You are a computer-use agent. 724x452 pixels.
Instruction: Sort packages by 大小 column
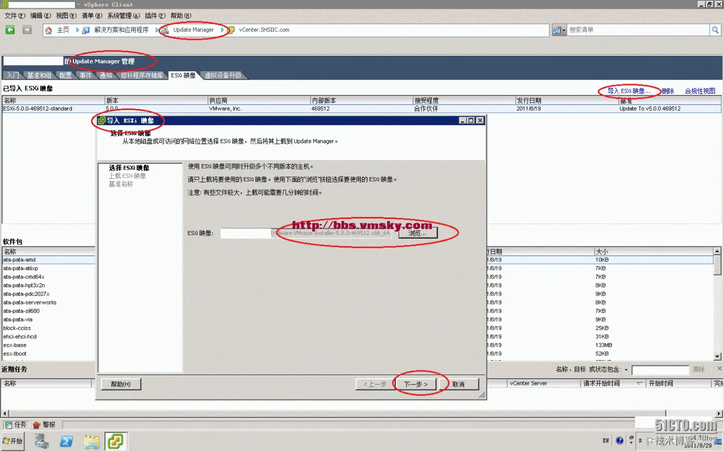pos(654,252)
